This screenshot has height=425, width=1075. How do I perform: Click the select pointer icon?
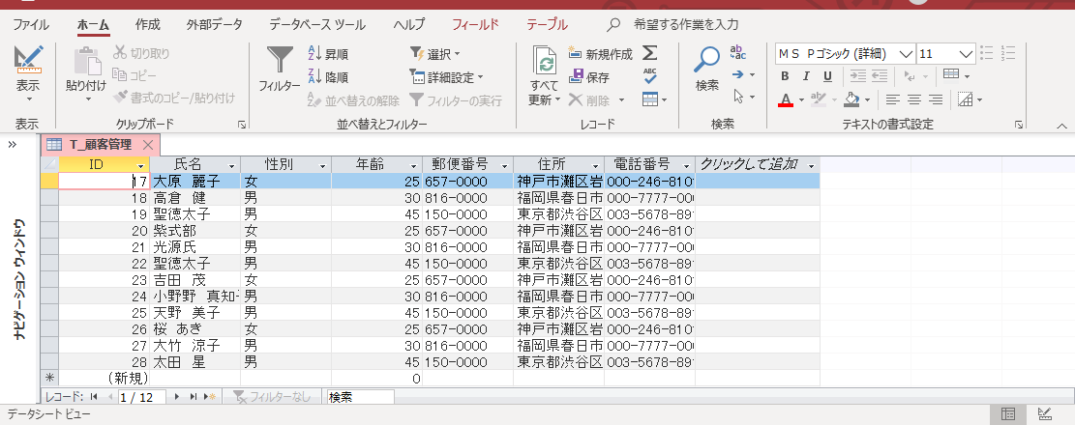(738, 97)
